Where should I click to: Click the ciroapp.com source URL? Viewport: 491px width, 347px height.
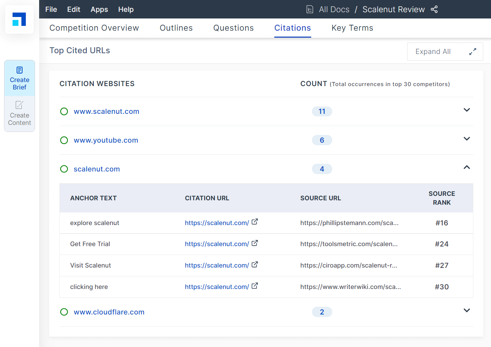(348, 265)
